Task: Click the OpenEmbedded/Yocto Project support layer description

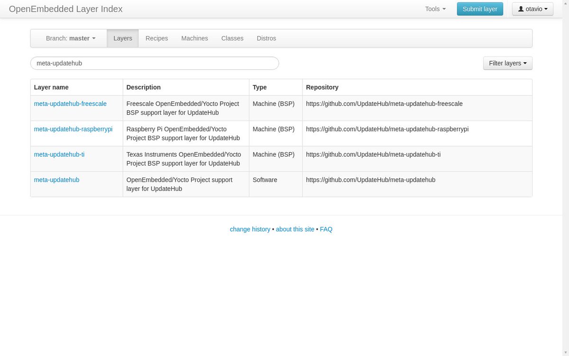Action: tap(180, 184)
